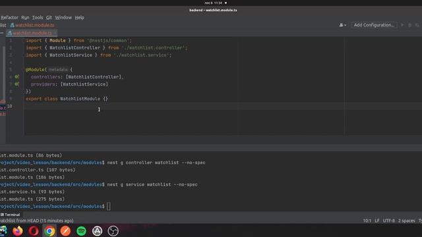Open Software Updater icon in the dock
The image size is (422, 237).
click(97, 231)
